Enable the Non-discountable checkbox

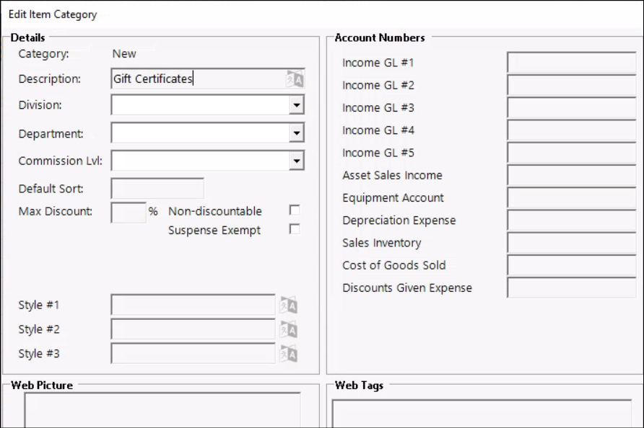[x=294, y=210]
